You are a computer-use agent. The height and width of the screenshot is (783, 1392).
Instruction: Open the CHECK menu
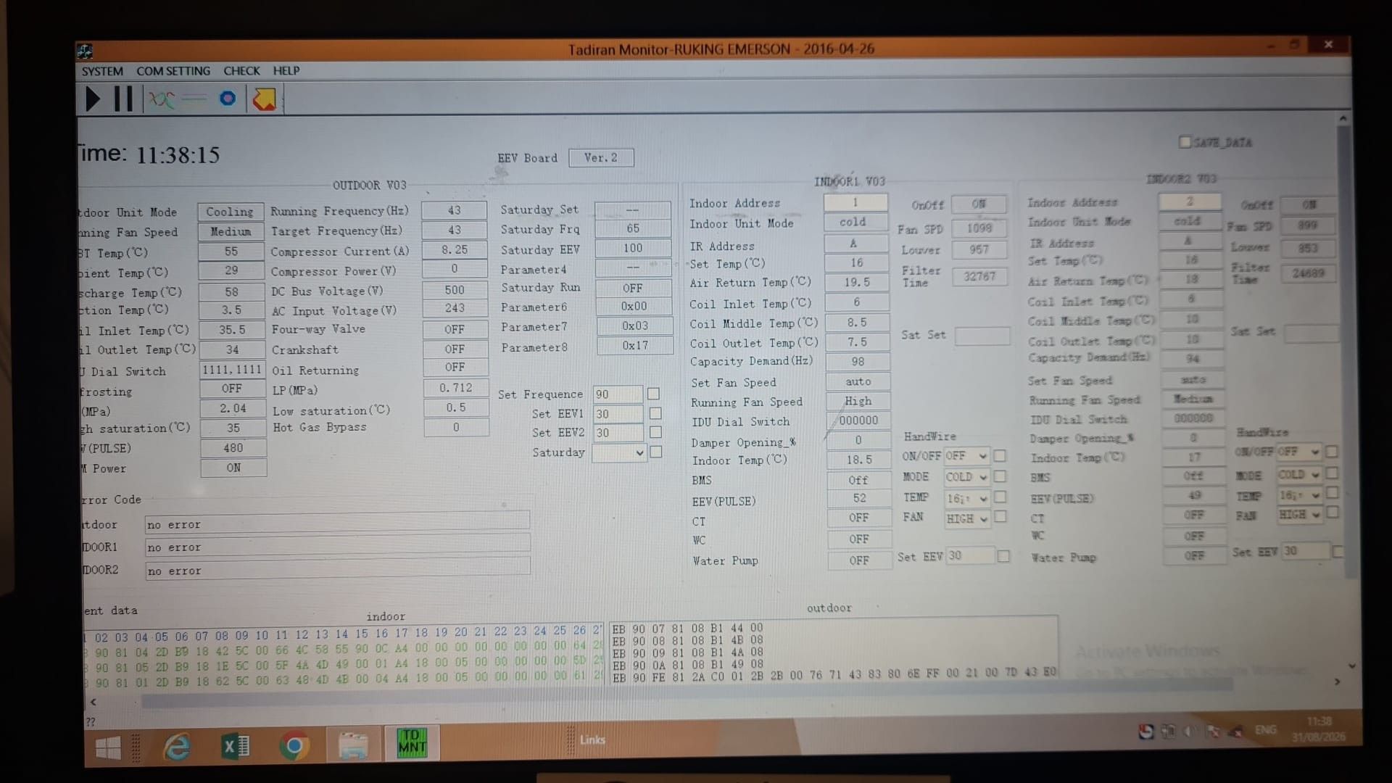[x=241, y=71]
